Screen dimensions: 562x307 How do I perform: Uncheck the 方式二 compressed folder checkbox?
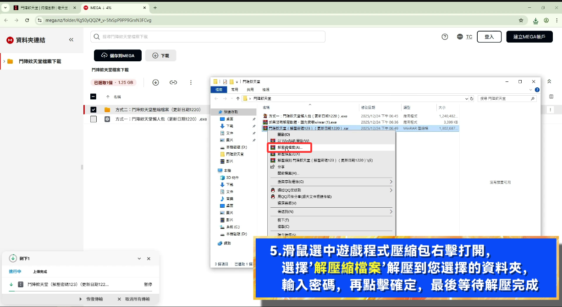[94, 109]
